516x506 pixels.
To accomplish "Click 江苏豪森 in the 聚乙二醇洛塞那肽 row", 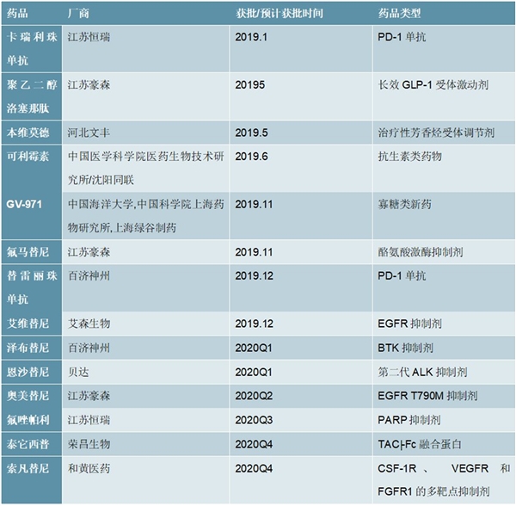I will pyautogui.click(x=89, y=85).
